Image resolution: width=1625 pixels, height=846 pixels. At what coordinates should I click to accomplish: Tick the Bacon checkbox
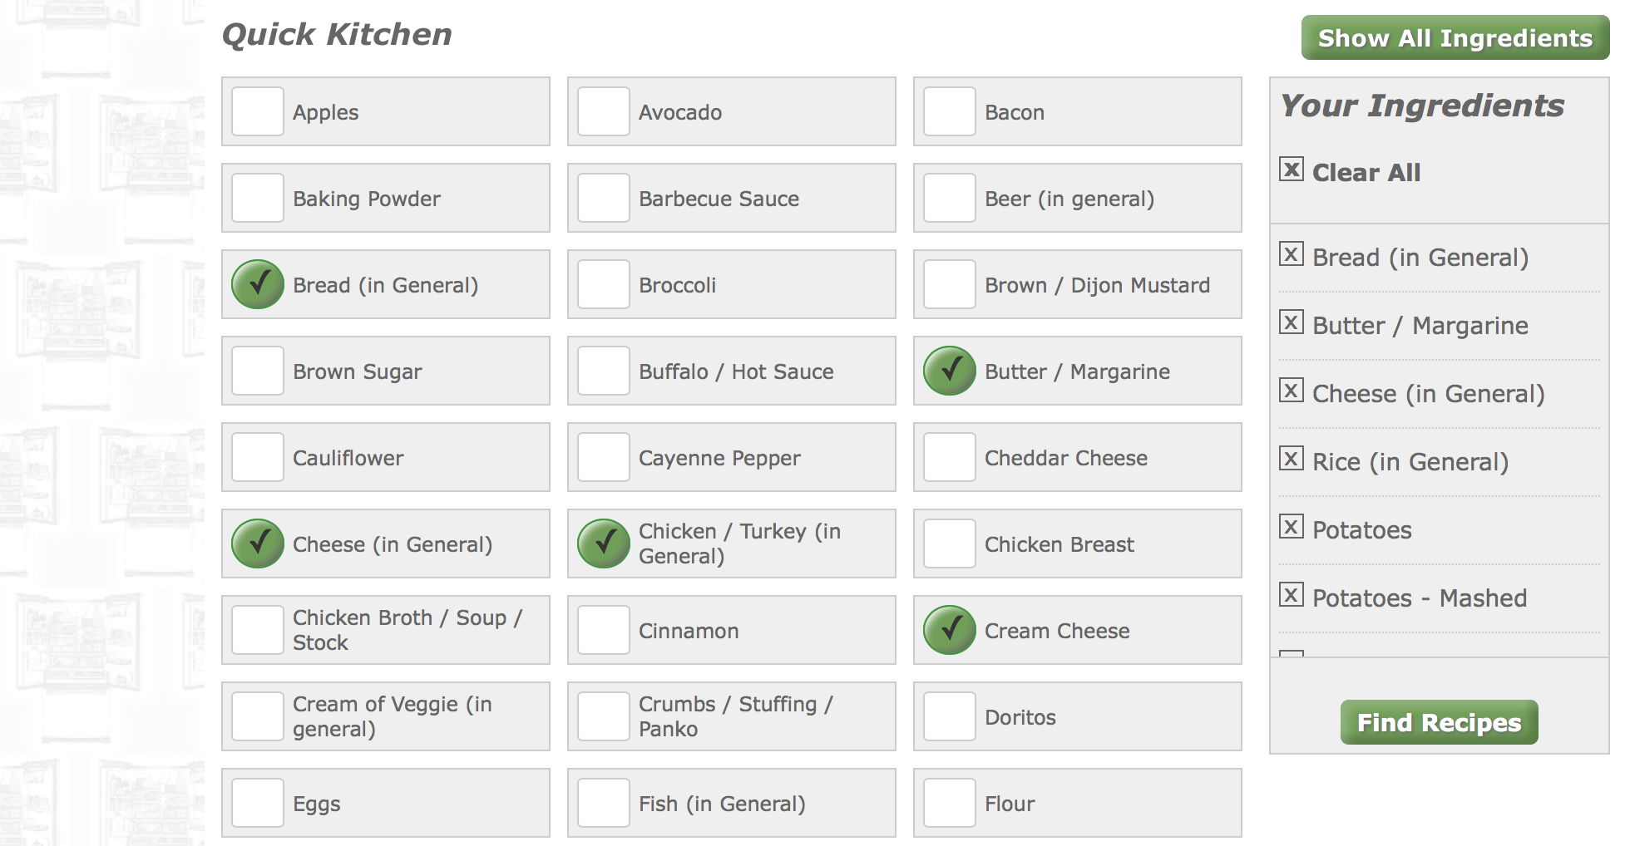click(949, 111)
